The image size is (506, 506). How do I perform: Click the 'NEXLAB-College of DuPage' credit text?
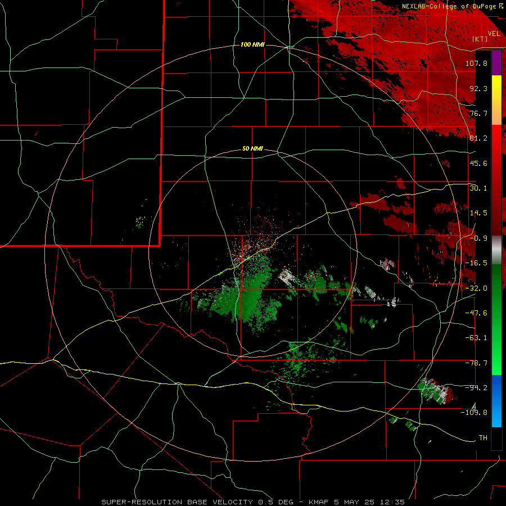(x=450, y=6)
